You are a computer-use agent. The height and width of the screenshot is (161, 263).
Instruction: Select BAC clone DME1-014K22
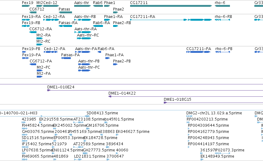click(186, 96)
